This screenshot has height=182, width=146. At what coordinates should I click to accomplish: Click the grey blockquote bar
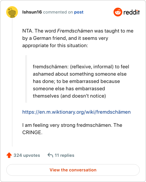click(x=26, y=79)
